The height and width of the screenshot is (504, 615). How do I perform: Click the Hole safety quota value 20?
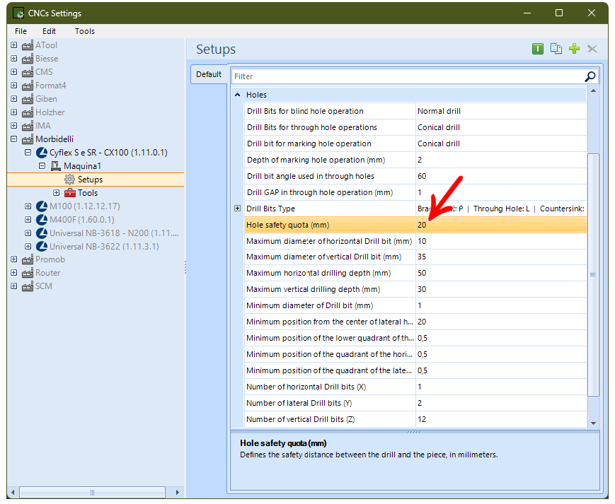tap(501, 225)
